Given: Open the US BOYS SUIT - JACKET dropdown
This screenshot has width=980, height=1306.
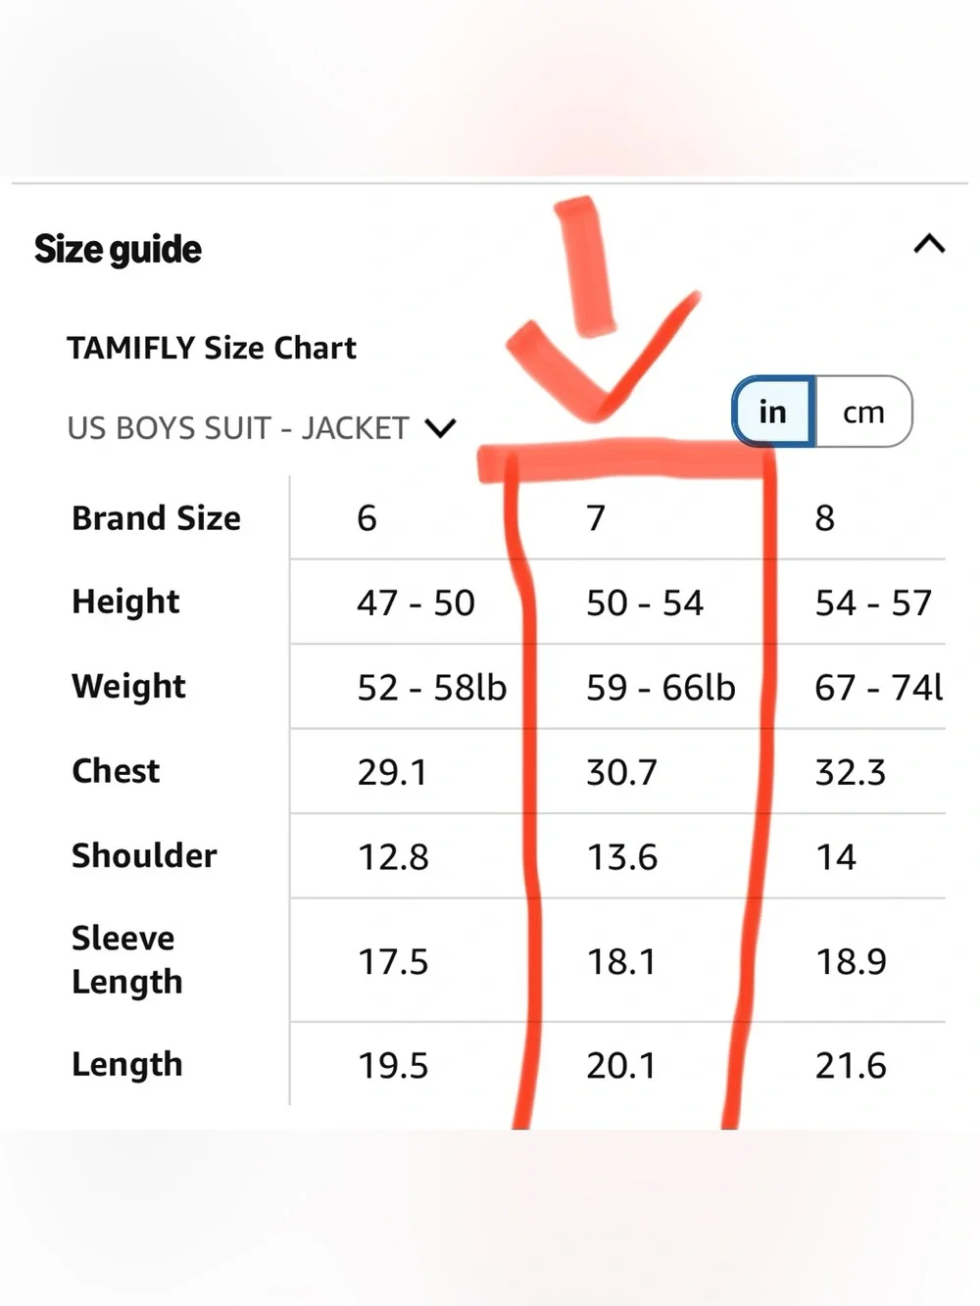Looking at the screenshot, I should coord(262,428).
